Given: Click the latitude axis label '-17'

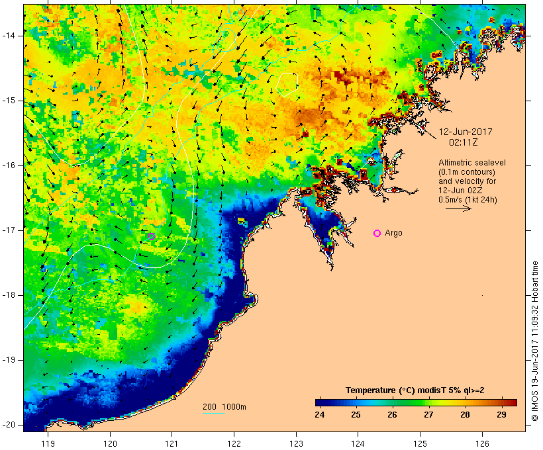Looking at the screenshot, I should 9,230.
